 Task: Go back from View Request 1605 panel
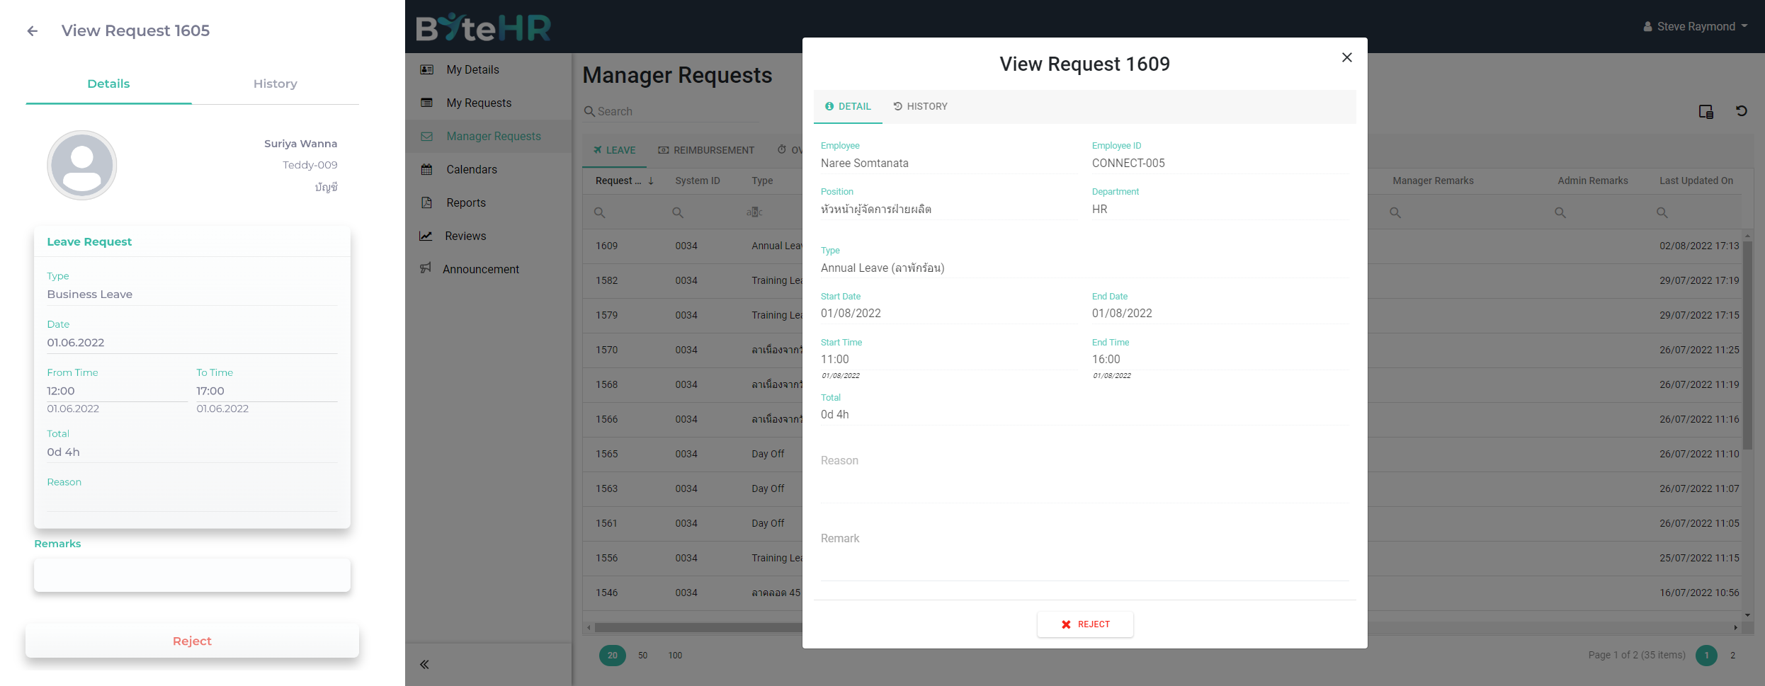33,31
